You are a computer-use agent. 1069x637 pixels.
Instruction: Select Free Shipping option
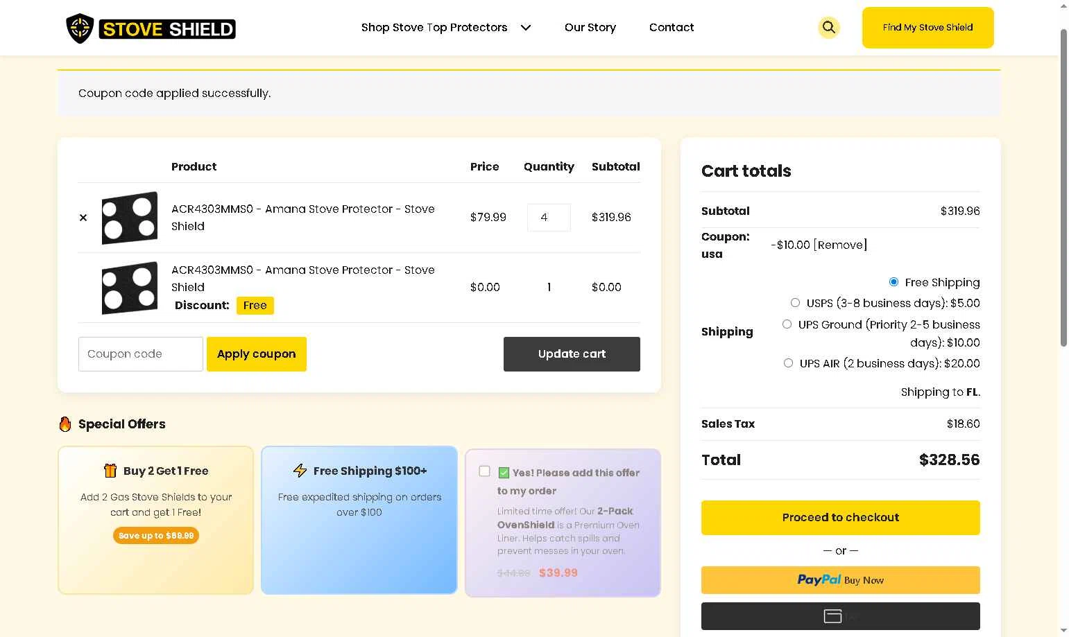click(893, 282)
